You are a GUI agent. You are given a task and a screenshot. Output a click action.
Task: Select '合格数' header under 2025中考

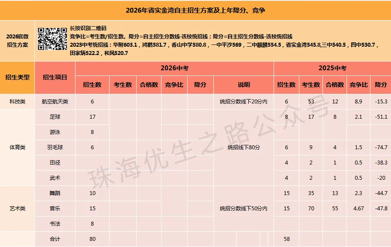click(x=335, y=85)
